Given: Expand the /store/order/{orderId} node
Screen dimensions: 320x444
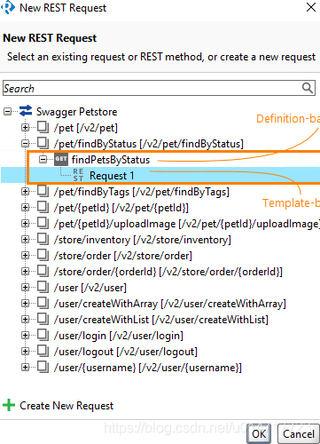Looking at the screenshot, I should pyautogui.click(x=25, y=272).
